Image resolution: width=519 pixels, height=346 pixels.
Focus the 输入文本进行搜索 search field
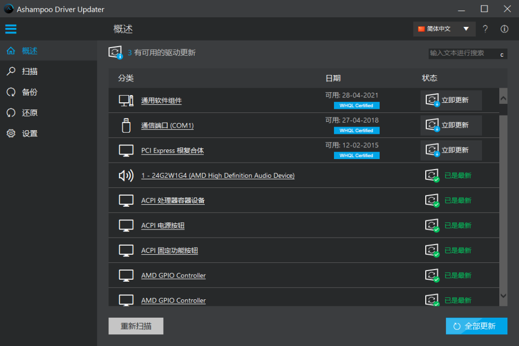tap(461, 53)
